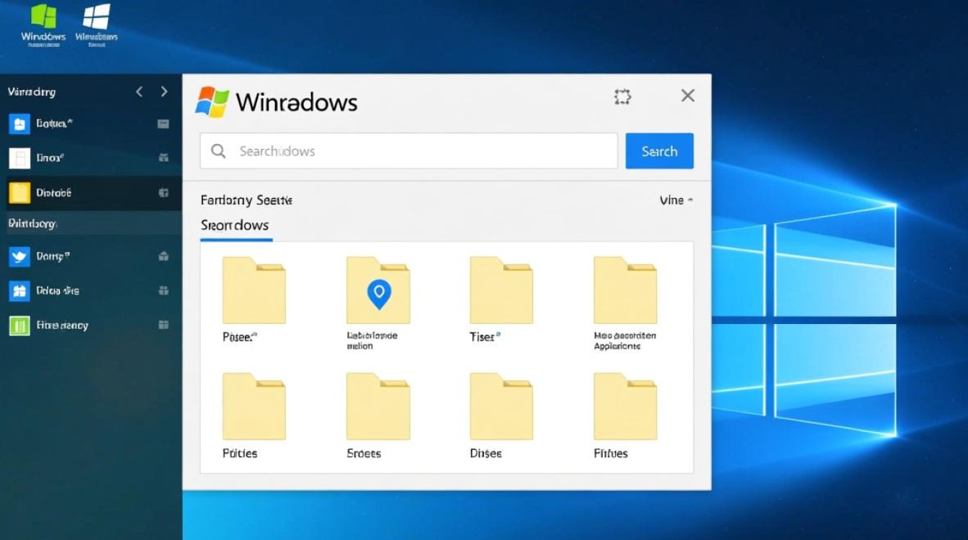Open the folder with the blue location pin
This screenshot has height=540, width=968.
tap(378, 291)
